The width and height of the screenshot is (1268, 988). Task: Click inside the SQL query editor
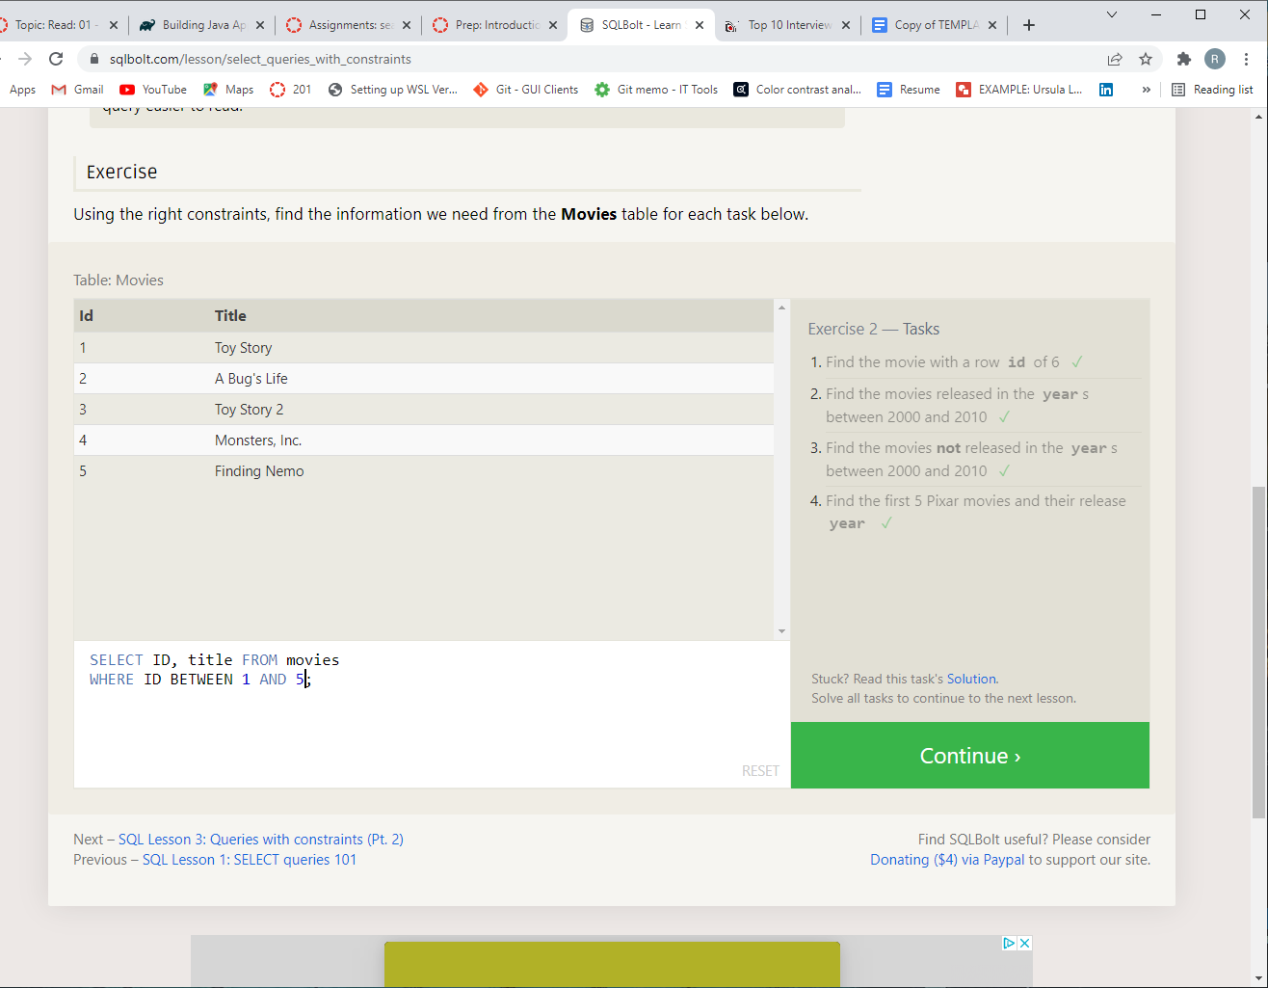click(x=432, y=714)
